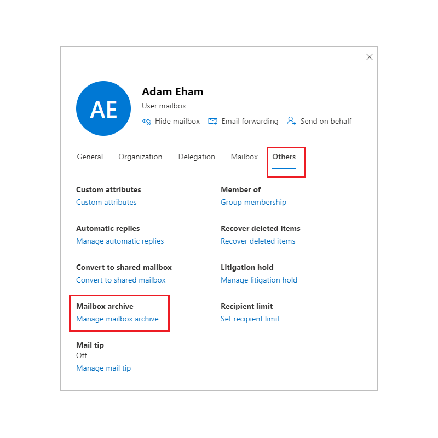Switch to the General tab
438x438 pixels.
click(x=90, y=157)
